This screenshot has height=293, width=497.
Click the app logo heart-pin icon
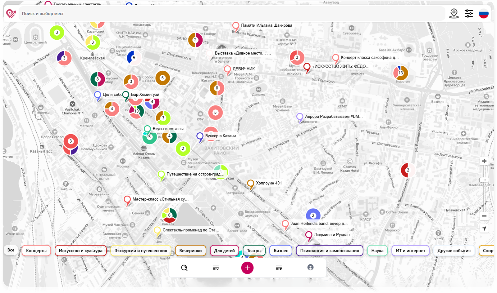pyautogui.click(x=11, y=13)
